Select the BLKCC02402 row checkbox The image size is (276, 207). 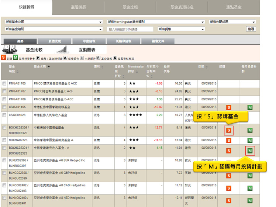tap(4, 185)
